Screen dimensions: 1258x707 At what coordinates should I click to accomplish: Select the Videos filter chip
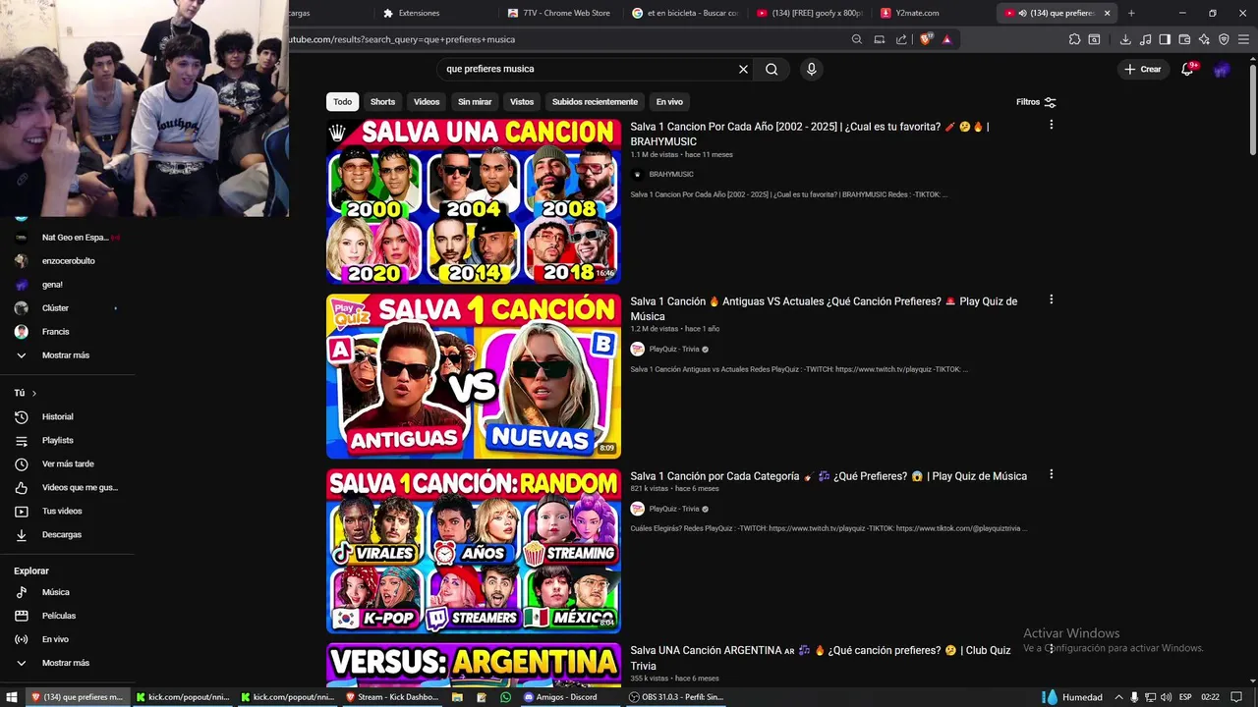coord(427,102)
